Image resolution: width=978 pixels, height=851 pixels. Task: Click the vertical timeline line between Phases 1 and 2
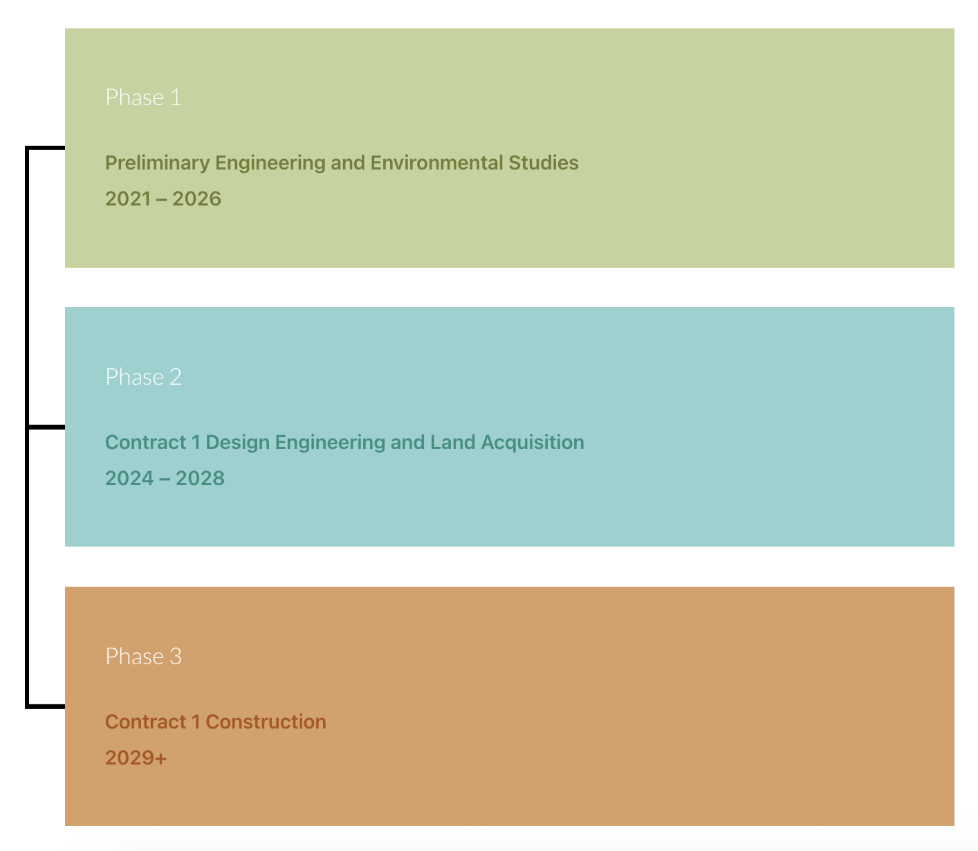(28, 287)
